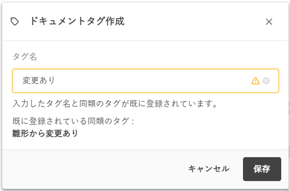Click the colon after 同類のタグ

(x=133, y=122)
